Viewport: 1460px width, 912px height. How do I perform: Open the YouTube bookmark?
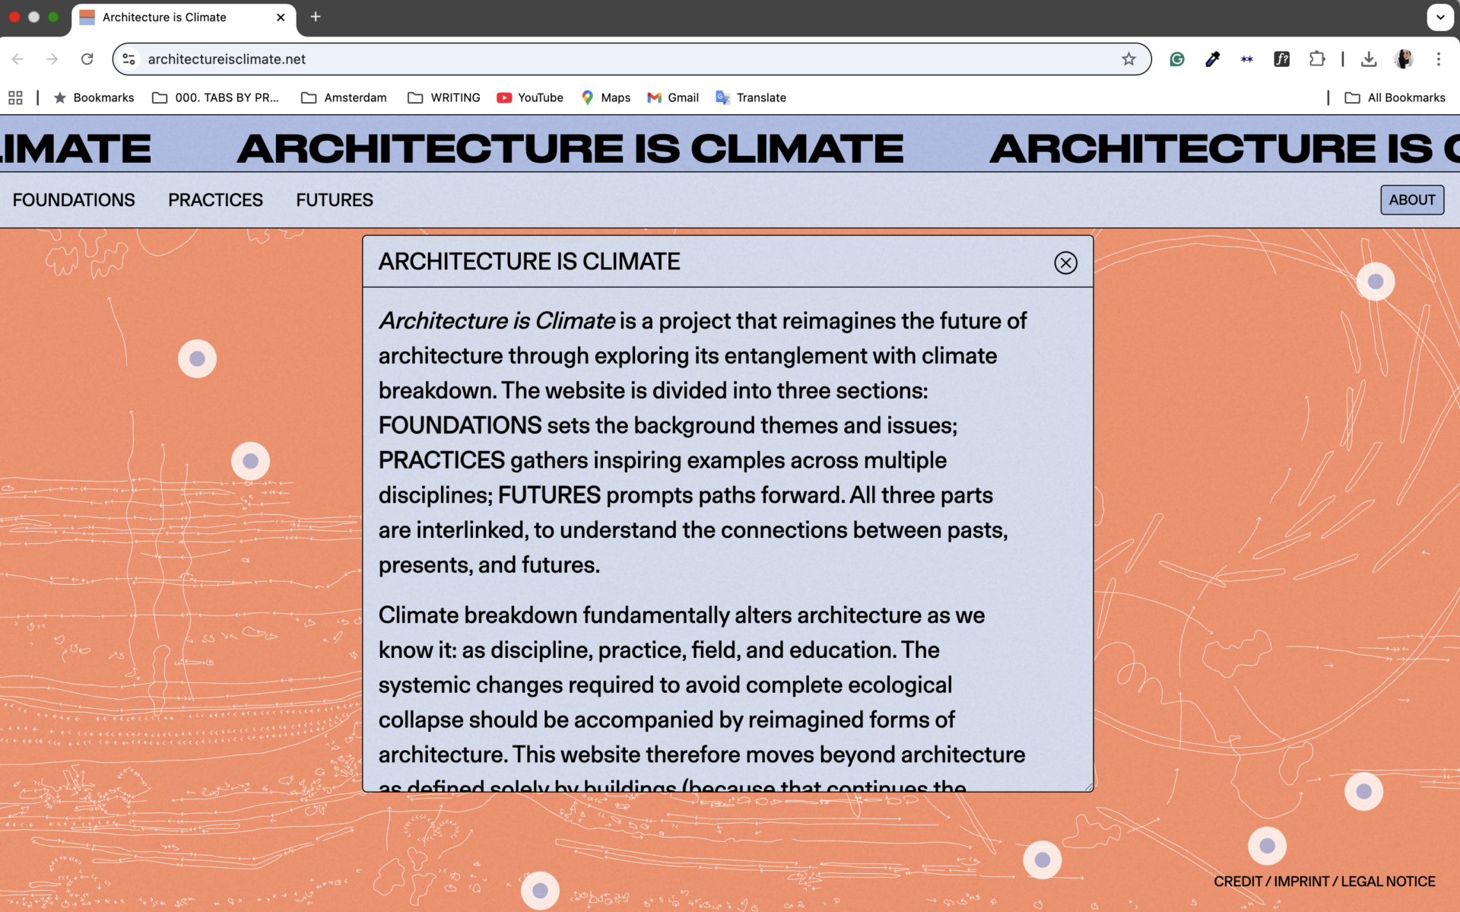(530, 97)
